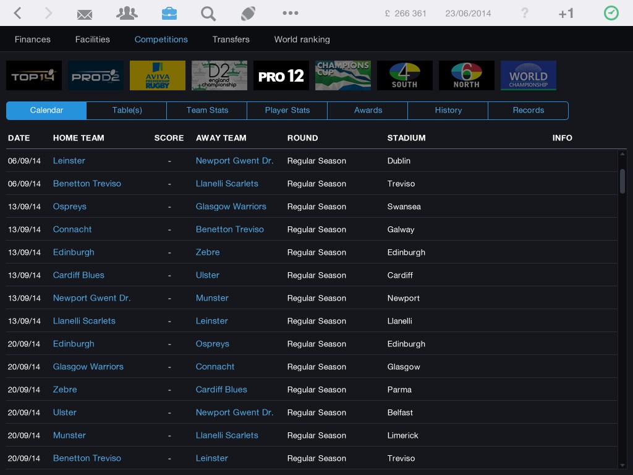Open the Player Stats tab

pos(287,110)
